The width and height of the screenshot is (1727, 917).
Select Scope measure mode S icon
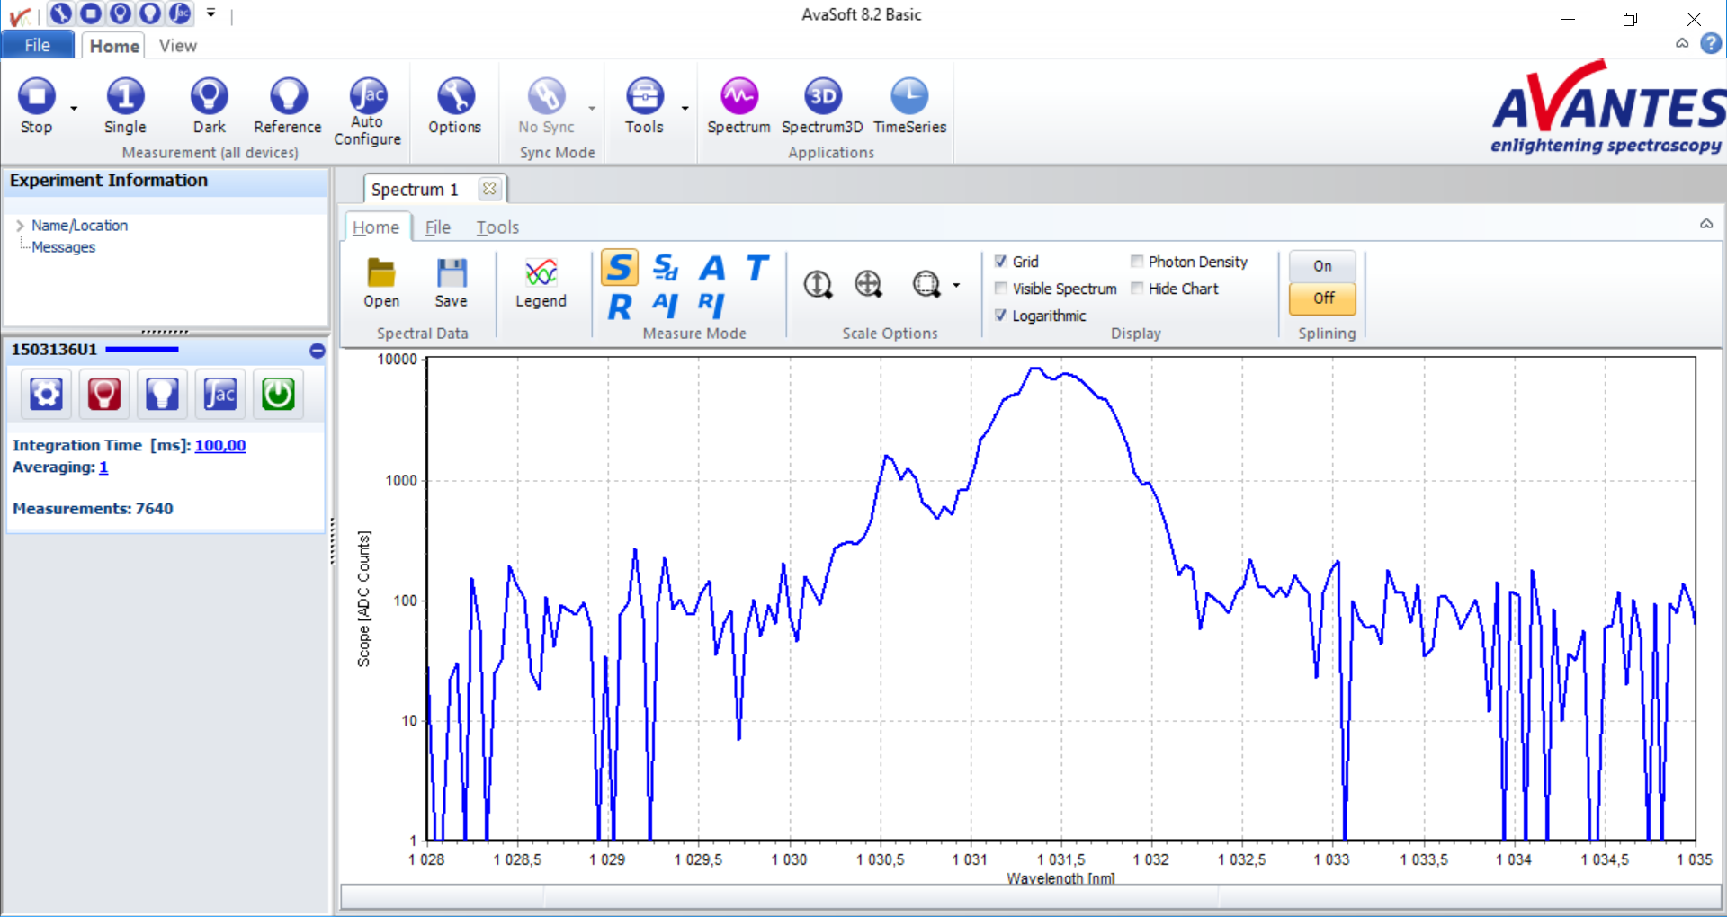[620, 268]
